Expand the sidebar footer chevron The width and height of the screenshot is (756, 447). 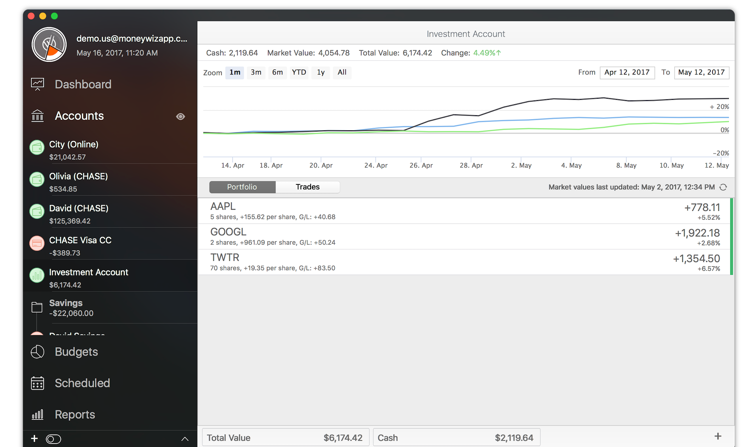point(185,439)
